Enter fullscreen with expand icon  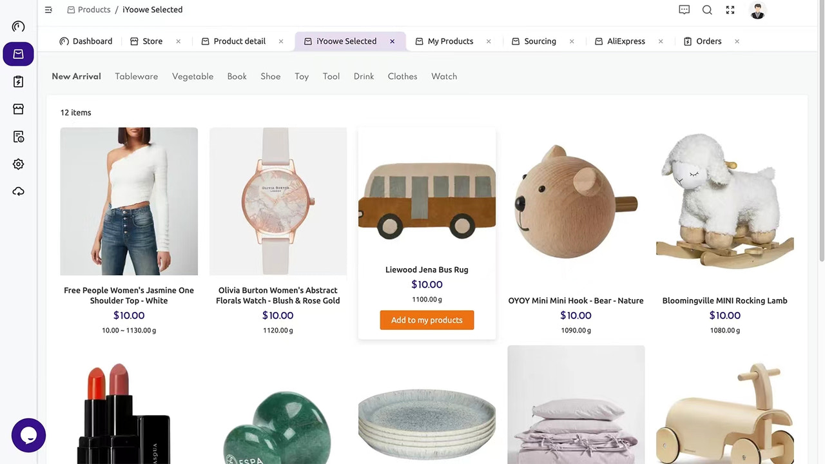(x=730, y=10)
